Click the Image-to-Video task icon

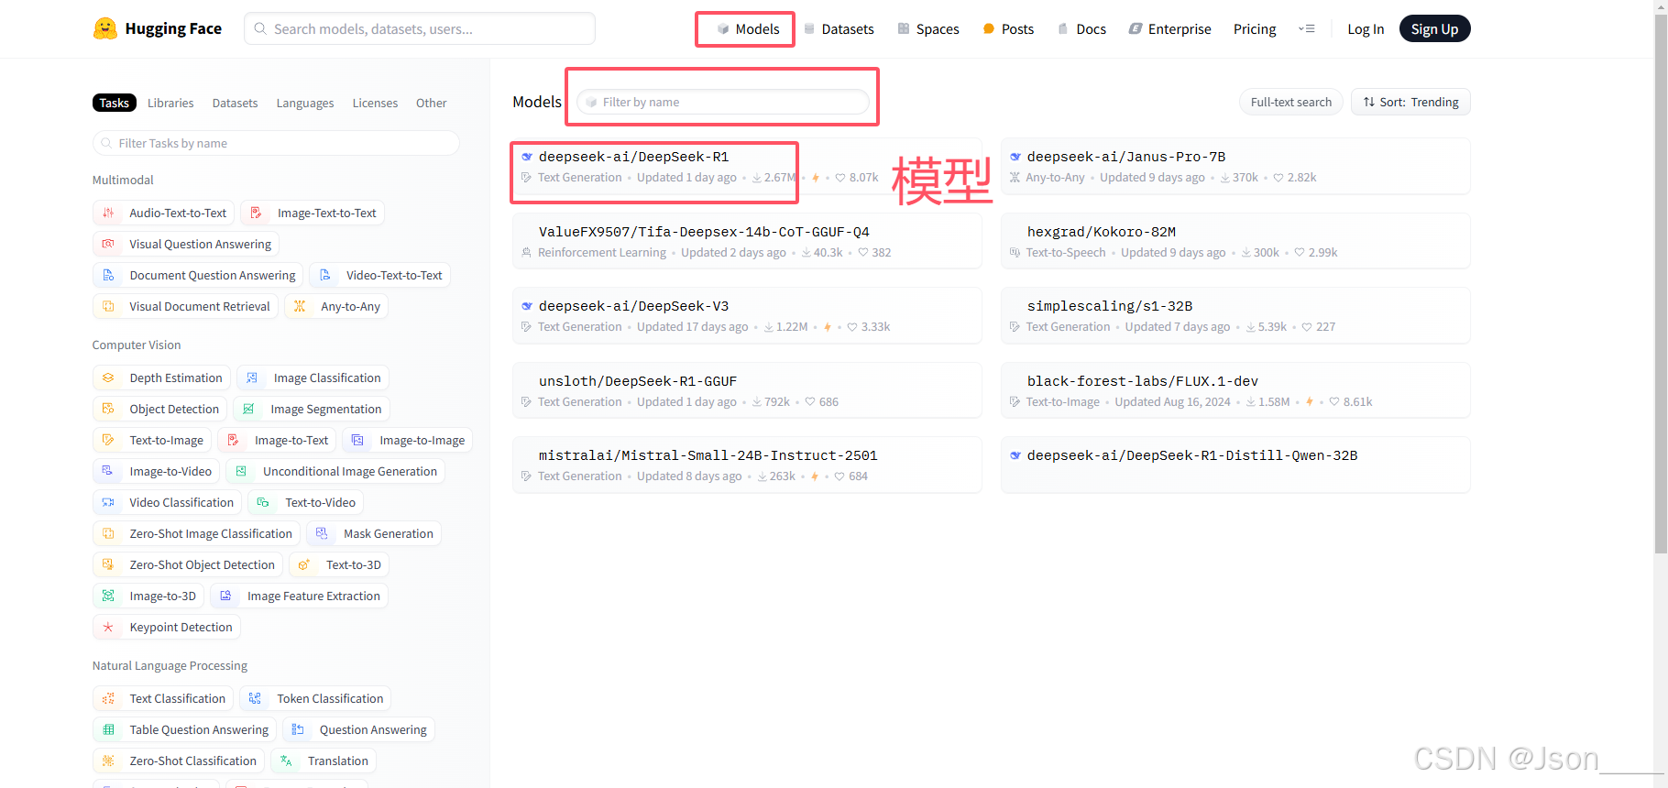[x=108, y=471]
